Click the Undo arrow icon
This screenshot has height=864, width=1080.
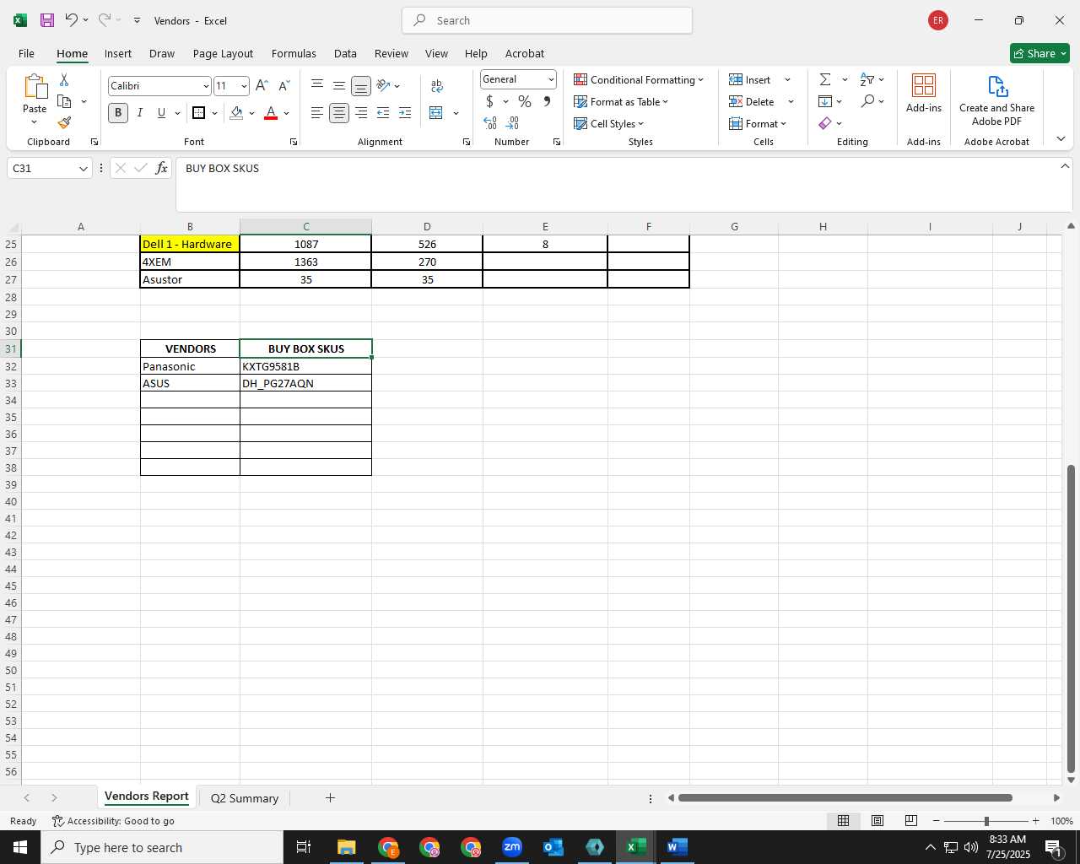click(x=72, y=20)
